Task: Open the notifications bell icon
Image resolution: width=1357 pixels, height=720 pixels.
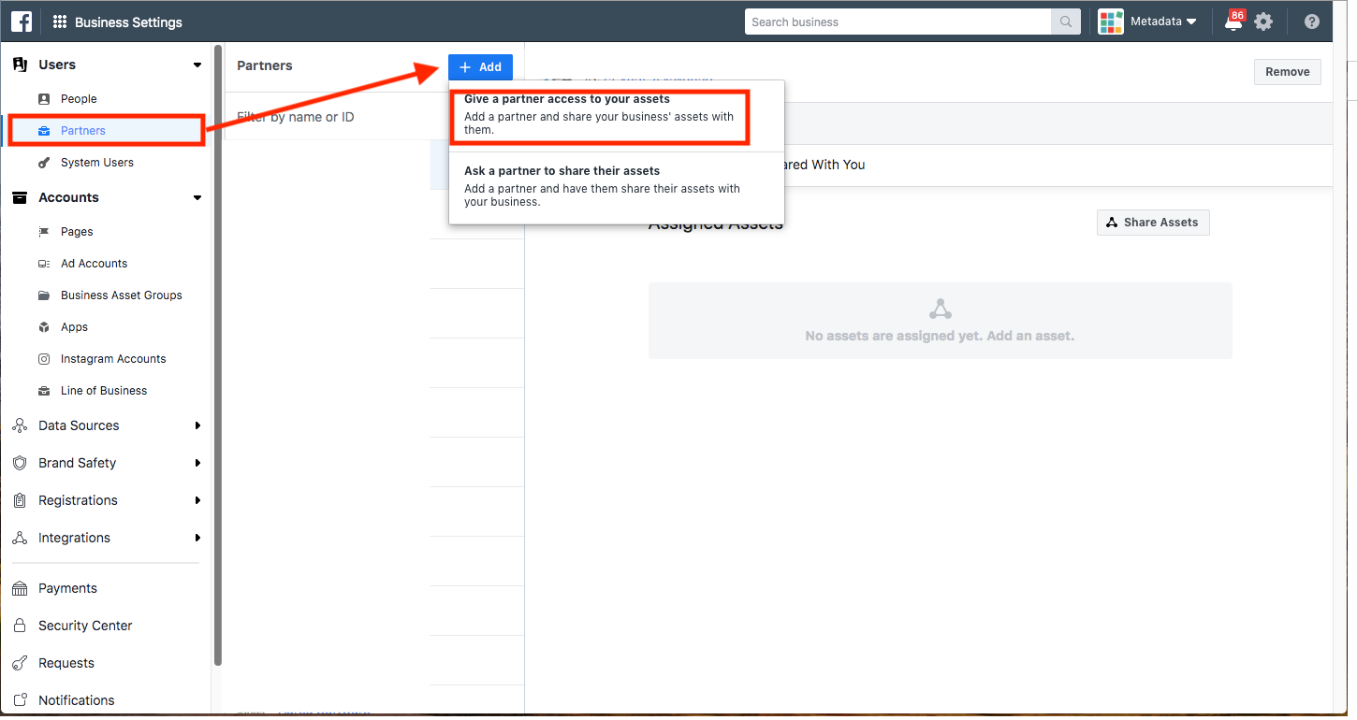Action: click(x=1233, y=22)
